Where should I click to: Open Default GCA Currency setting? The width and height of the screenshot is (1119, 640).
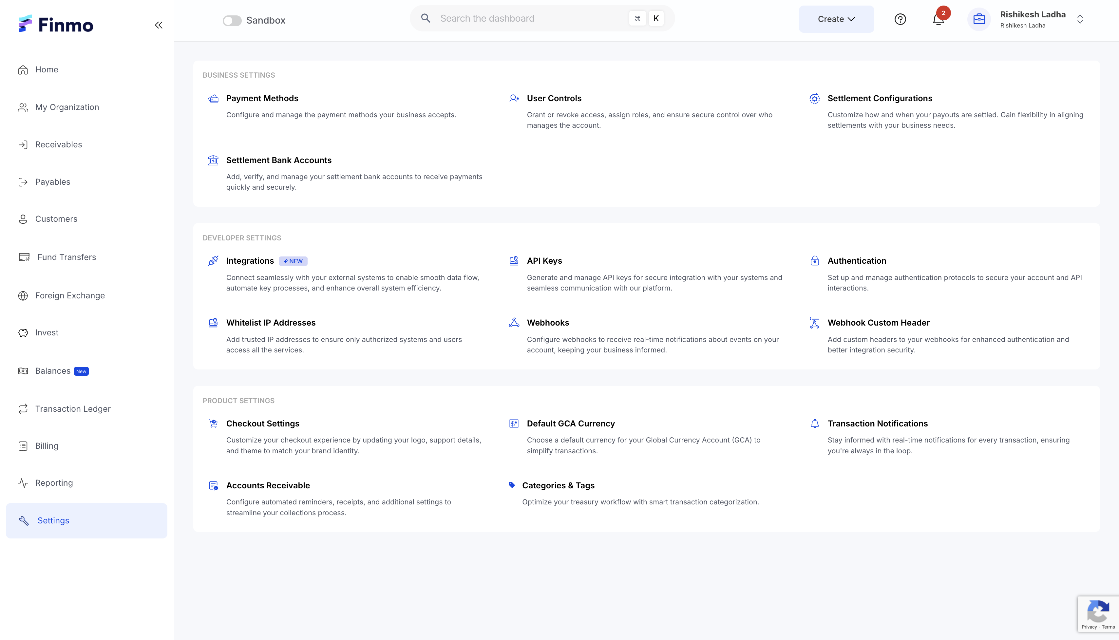pos(571,423)
